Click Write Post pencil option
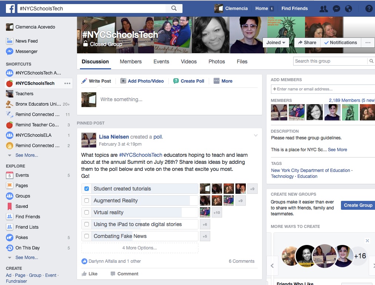Image resolution: width=375 pixels, height=285 pixels. [x=96, y=81]
